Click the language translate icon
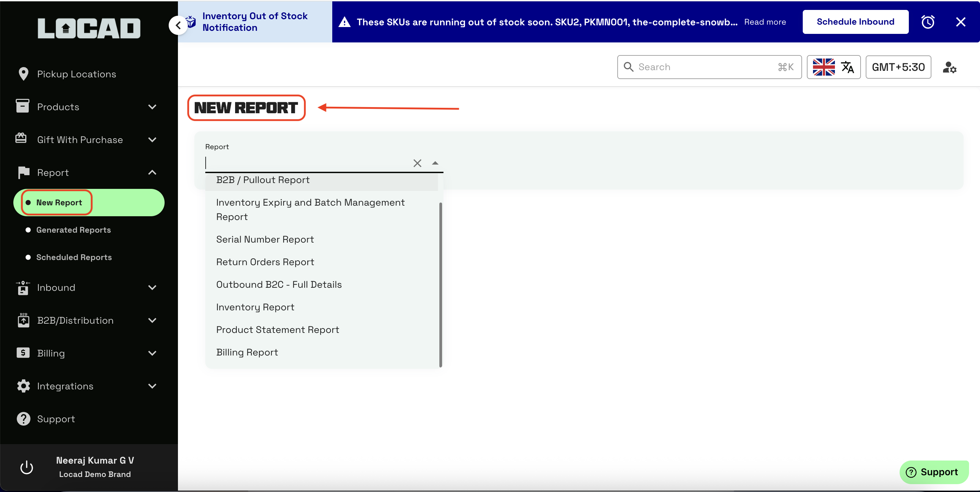Image resolution: width=980 pixels, height=492 pixels. [x=847, y=67]
